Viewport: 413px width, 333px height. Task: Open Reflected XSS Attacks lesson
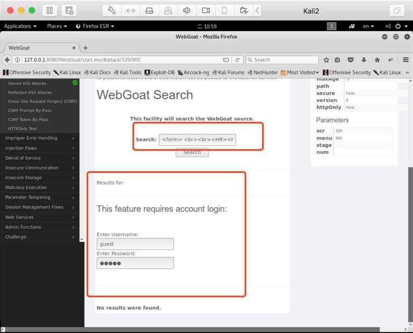(x=30, y=93)
